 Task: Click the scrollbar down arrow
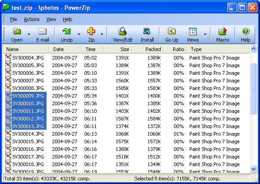click(x=254, y=169)
